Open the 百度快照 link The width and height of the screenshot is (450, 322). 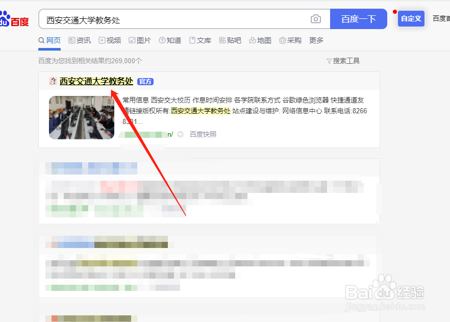coord(203,134)
